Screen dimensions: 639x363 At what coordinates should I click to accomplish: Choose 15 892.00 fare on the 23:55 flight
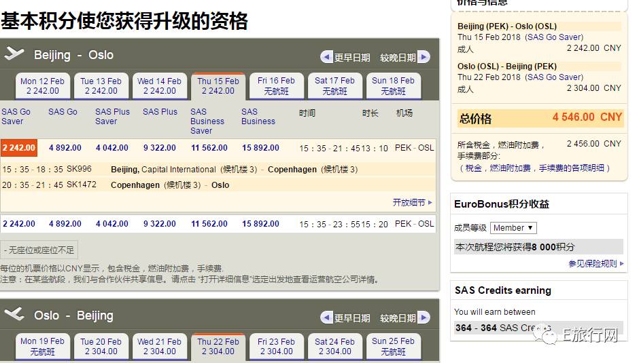261,224
